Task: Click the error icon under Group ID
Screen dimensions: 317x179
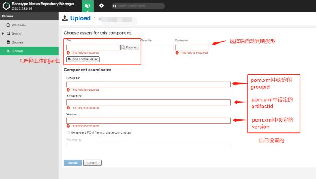Action: pyautogui.click(x=68, y=89)
